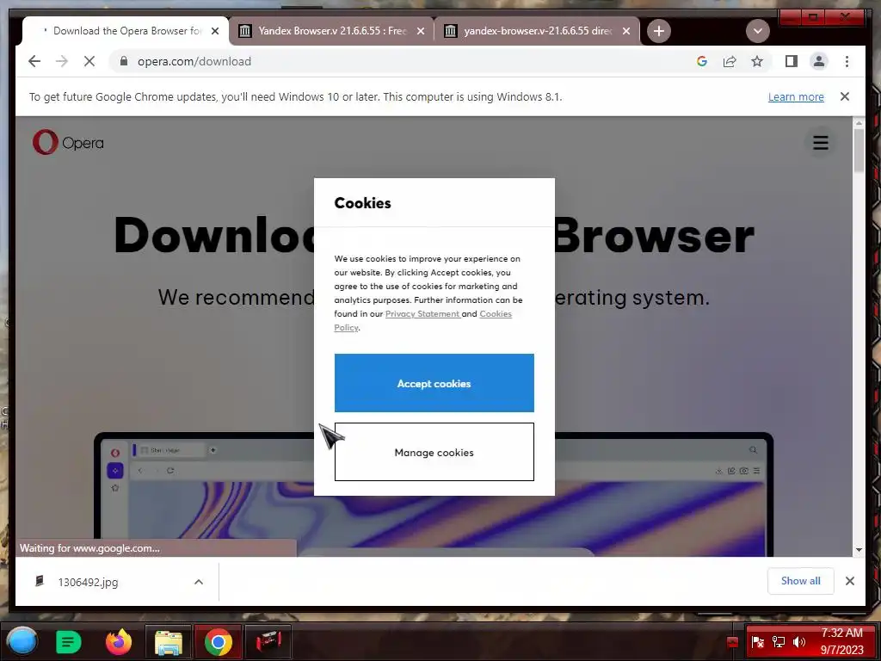Open Action Center flag icon in tray

click(757, 642)
